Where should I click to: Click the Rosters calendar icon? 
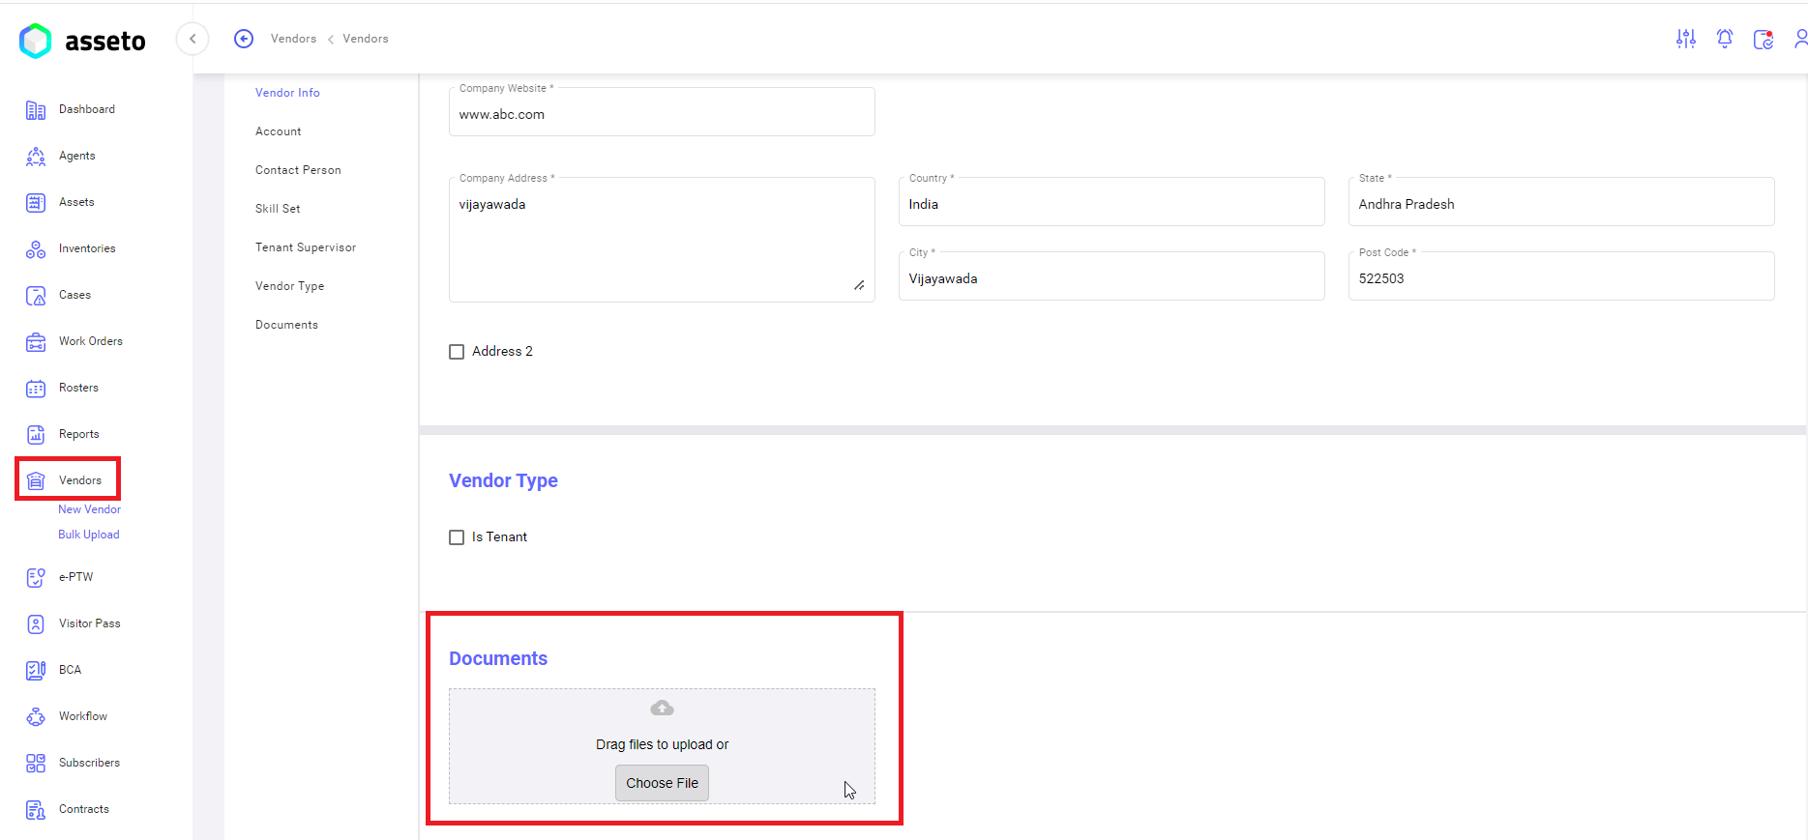tap(36, 389)
